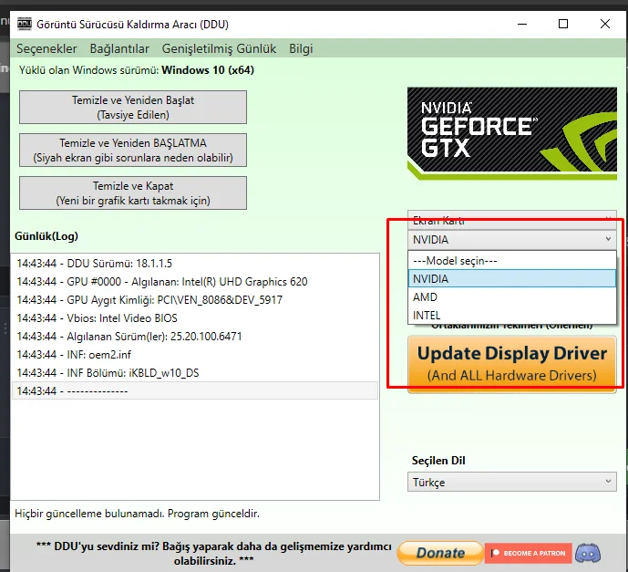Open the Discord icon link
Image resolution: width=628 pixels, height=572 pixels.
588,553
